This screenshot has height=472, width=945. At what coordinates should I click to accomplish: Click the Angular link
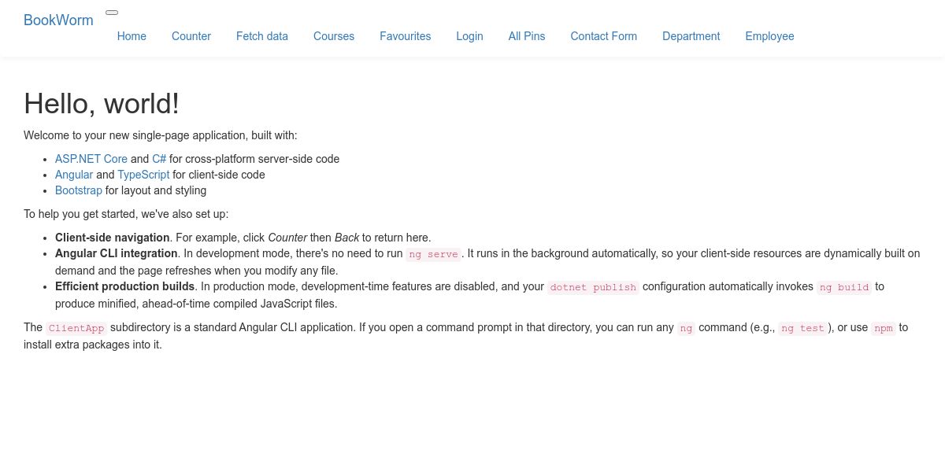[74, 175]
